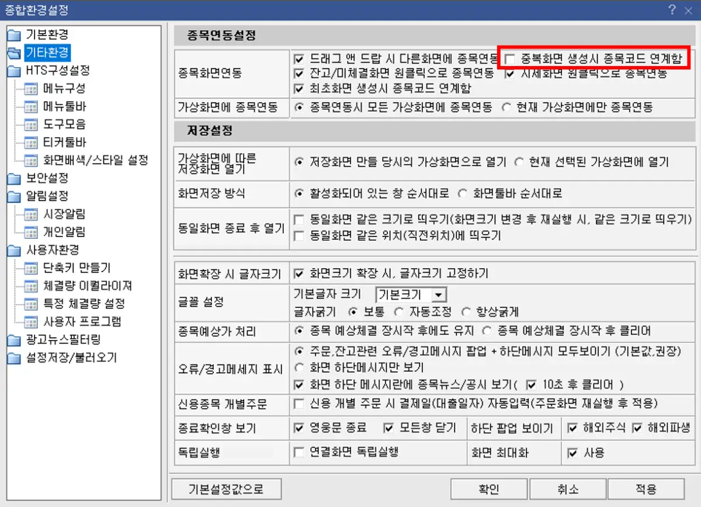
Task: Click the 기본설정값으로 reset button
Action: pyautogui.click(x=225, y=488)
